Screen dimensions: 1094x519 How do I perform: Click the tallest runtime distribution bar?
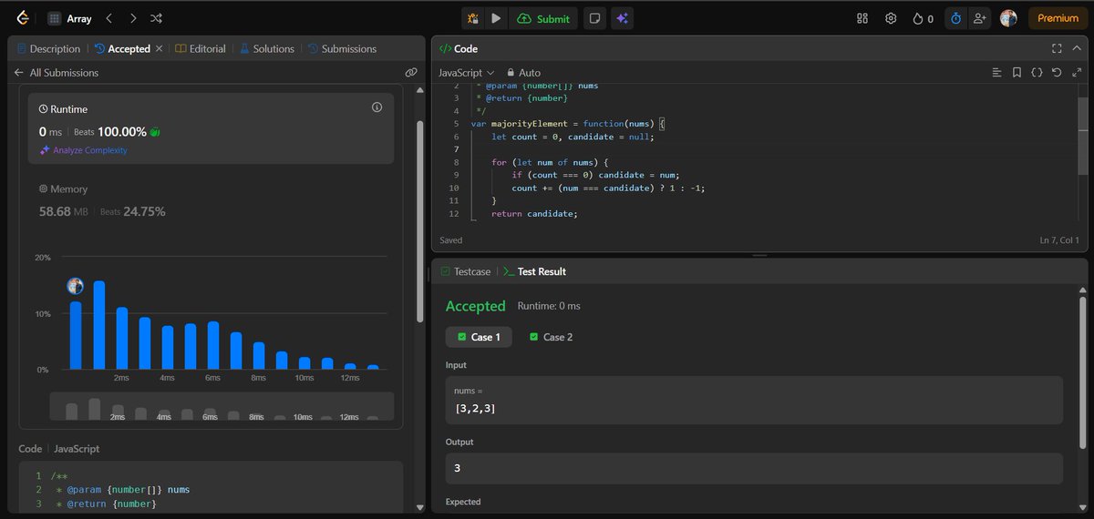click(98, 325)
